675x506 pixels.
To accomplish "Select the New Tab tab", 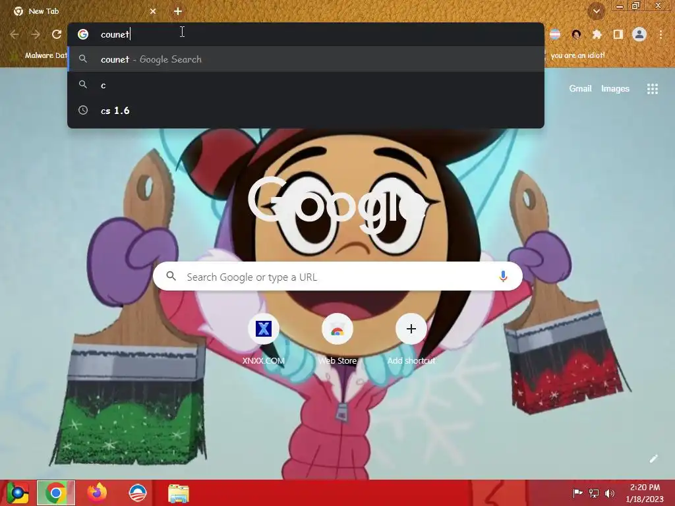I will [x=84, y=11].
